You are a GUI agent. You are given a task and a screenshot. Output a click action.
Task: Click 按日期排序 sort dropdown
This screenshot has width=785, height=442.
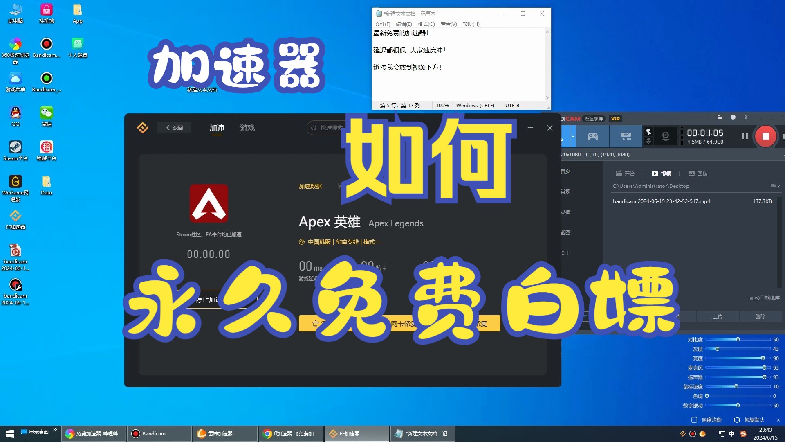pyautogui.click(x=764, y=298)
